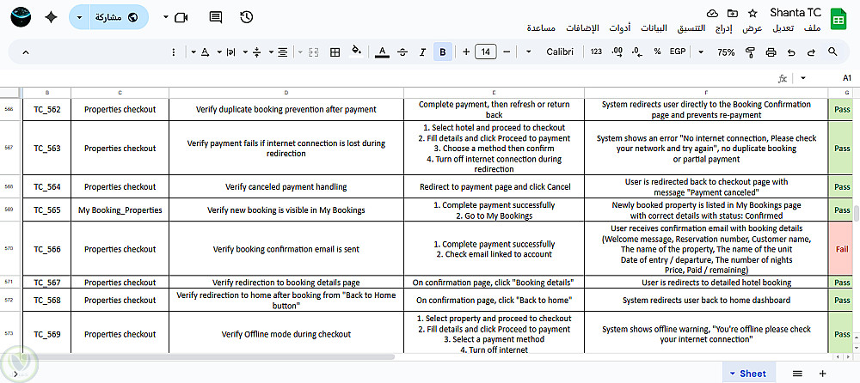Viewport: 860px width, 383px height.
Task: Expand the share button dropdown arrow
Action: click(x=79, y=17)
